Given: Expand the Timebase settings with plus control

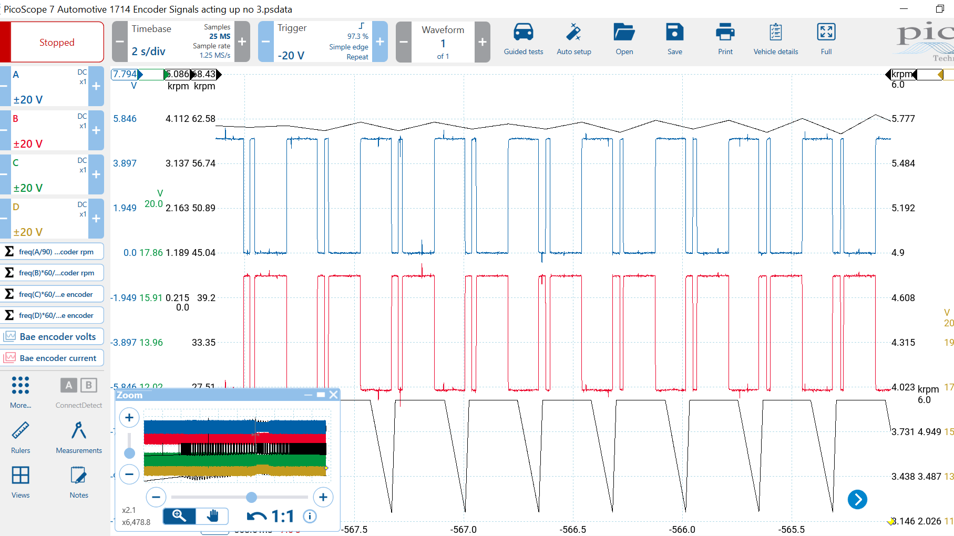Looking at the screenshot, I should pyautogui.click(x=241, y=42).
